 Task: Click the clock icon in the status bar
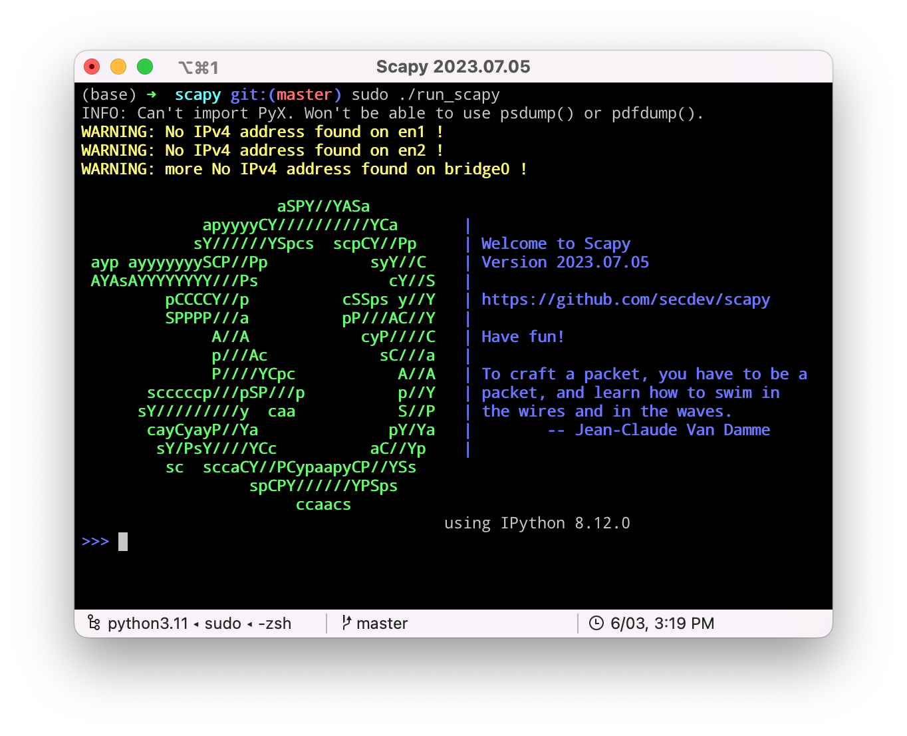(x=596, y=623)
